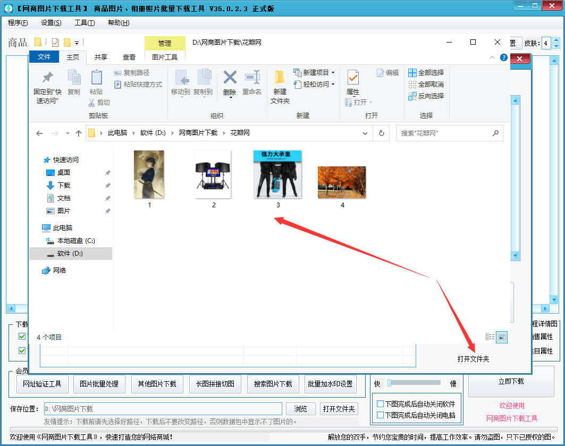565x446 pixels.
Task: Click the New folder (新建文件夹) icon
Action: click(x=280, y=78)
